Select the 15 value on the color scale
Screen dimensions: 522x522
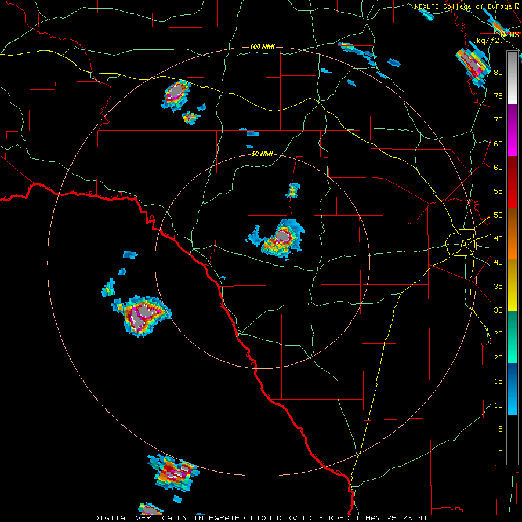pyautogui.click(x=498, y=382)
